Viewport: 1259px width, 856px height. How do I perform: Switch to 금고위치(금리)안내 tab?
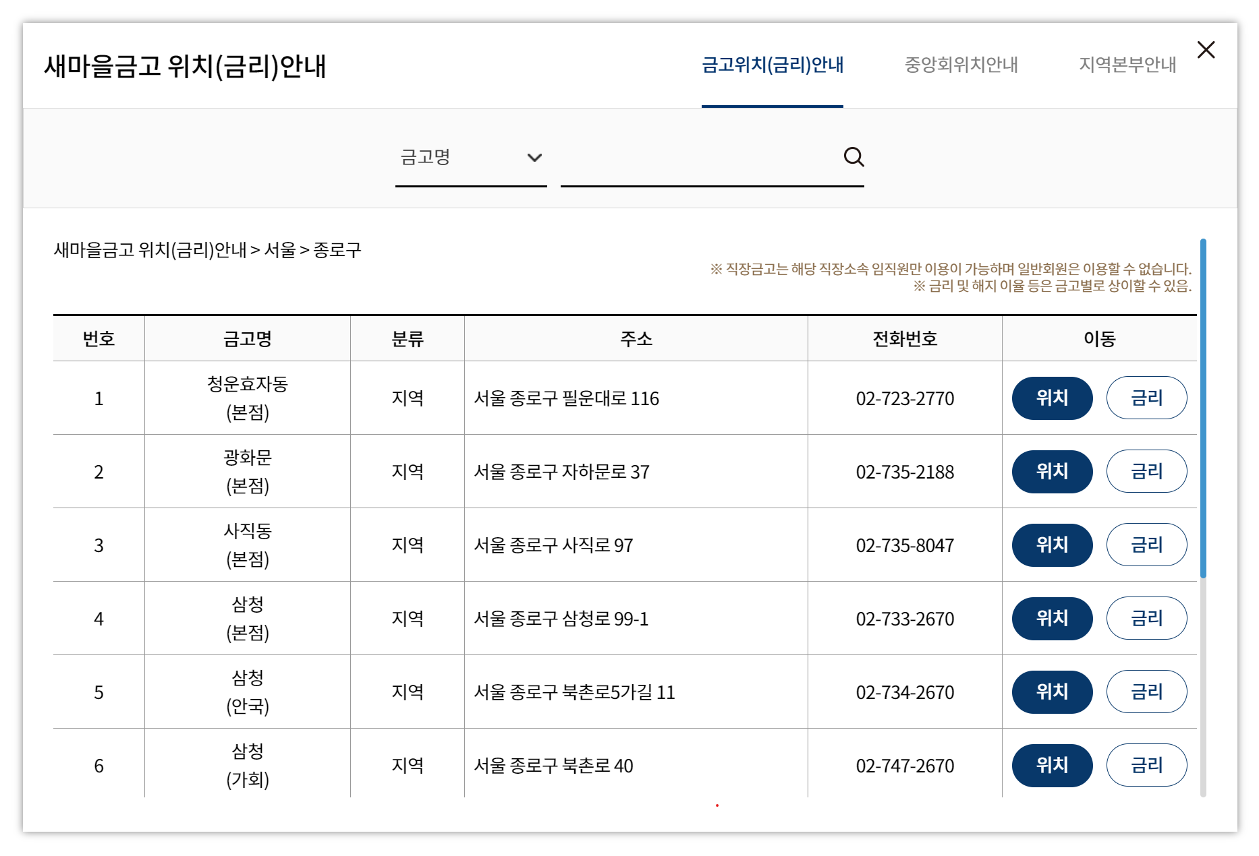pyautogui.click(x=773, y=65)
